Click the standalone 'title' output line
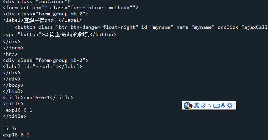The height and width of the screenshot is (140, 268). point(10,129)
